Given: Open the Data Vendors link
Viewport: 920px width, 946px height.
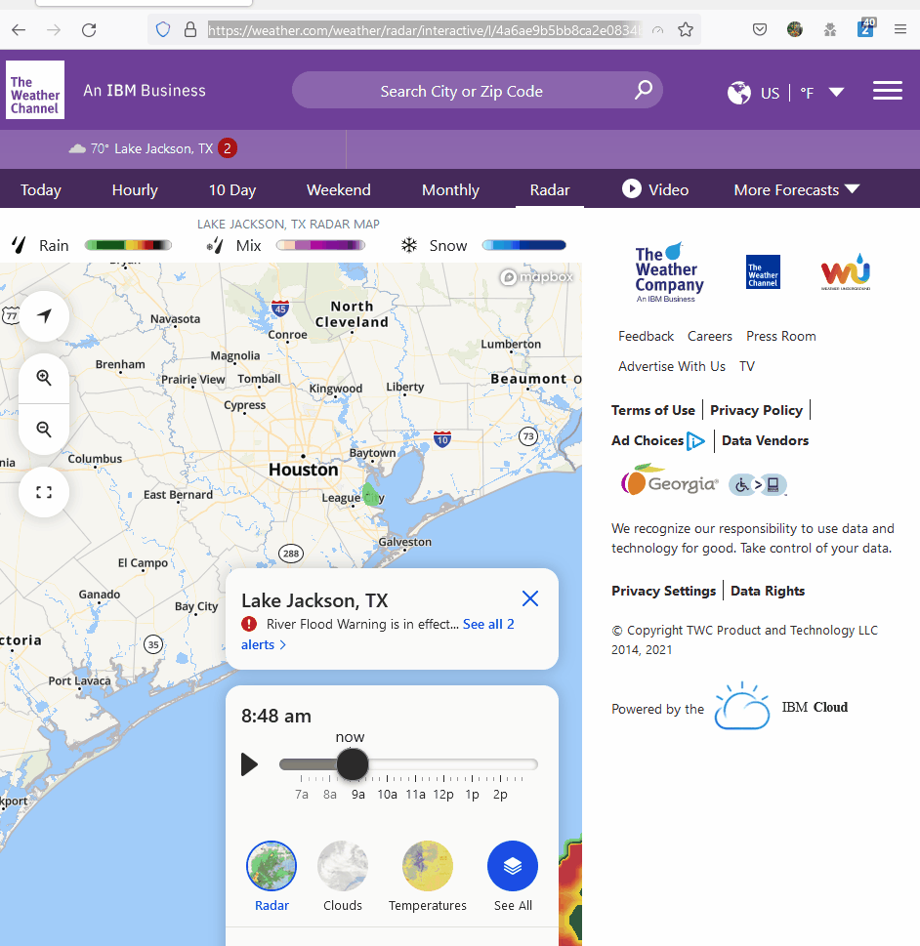Looking at the screenshot, I should coord(765,440).
